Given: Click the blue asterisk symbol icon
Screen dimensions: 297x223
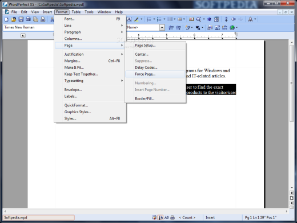Looking at the screenshot, I should click(209, 19).
